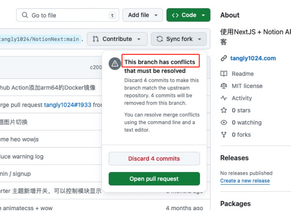Expand the Add file dropdown
Screen dimensions: 291x214
[143, 15]
